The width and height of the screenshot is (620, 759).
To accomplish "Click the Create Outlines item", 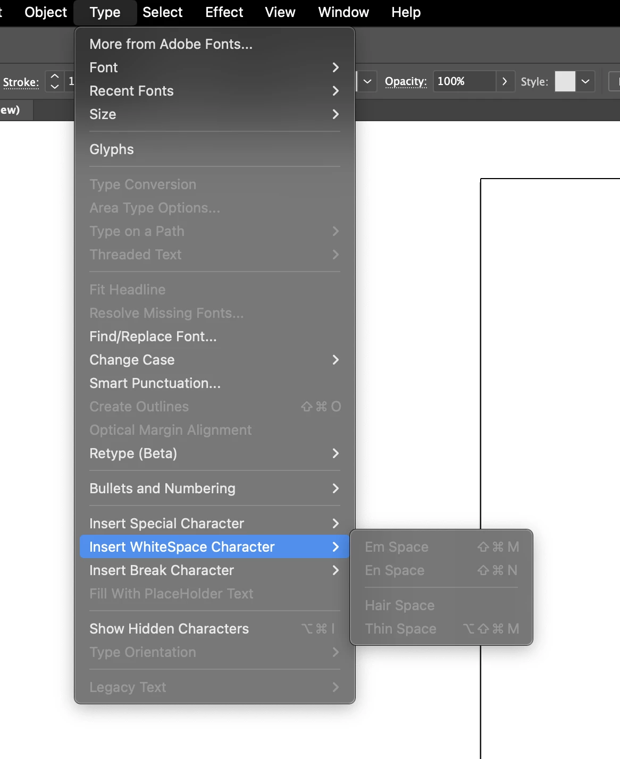I will pyautogui.click(x=214, y=407).
